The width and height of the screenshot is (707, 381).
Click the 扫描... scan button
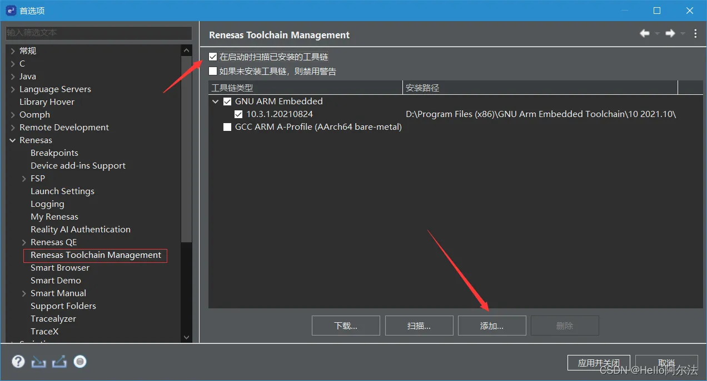pos(419,326)
